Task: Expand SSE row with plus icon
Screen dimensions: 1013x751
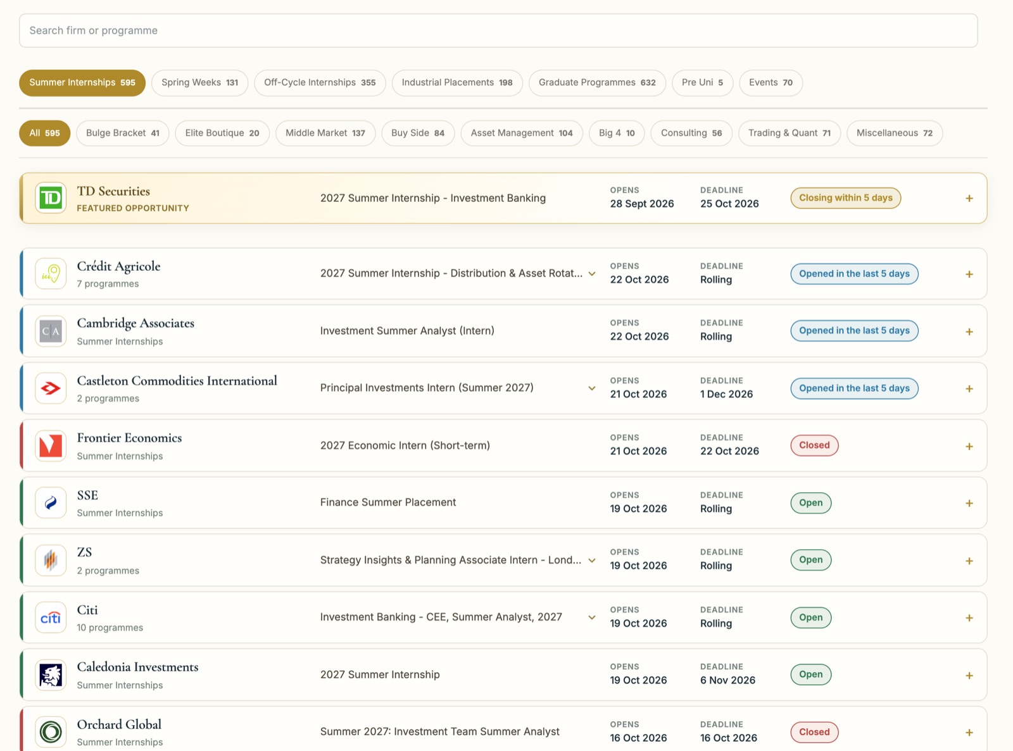Action: 969,504
